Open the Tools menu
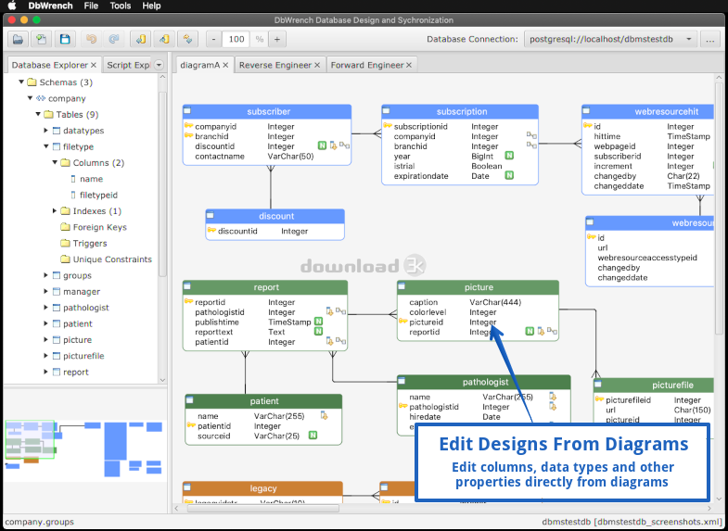 coord(121,6)
